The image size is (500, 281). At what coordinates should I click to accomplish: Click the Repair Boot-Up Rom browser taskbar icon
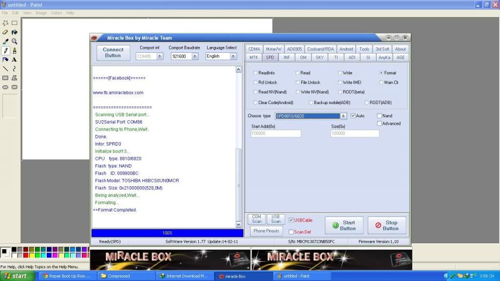point(67,276)
